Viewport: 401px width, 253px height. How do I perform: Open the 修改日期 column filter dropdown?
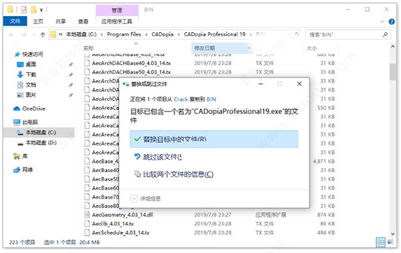point(249,48)
